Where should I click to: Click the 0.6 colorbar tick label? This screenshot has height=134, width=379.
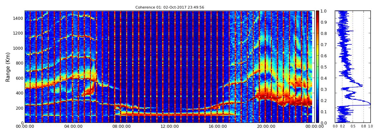324,56
